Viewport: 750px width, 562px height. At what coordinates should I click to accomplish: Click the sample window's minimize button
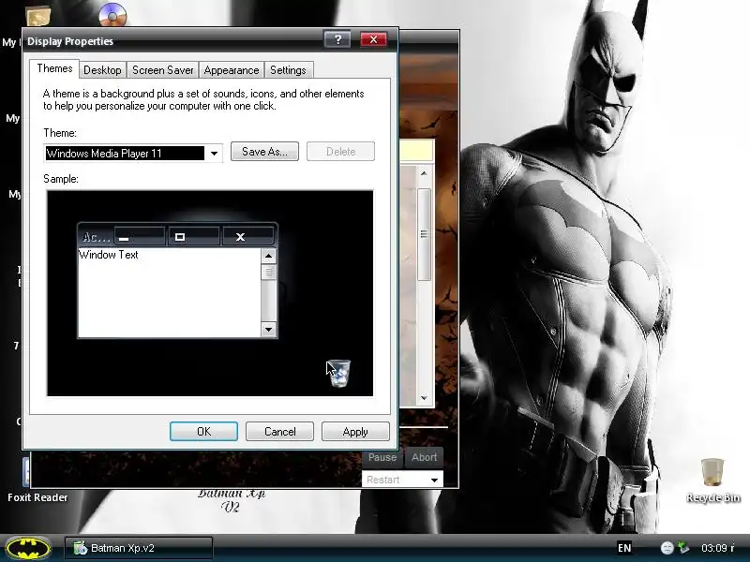pyautogui.click(x=139, y=237)
